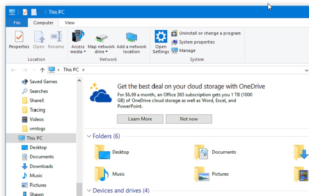Screen dimensions: 309x196
Task: Click the address bar computer icon
Action: tap(52, 70)
